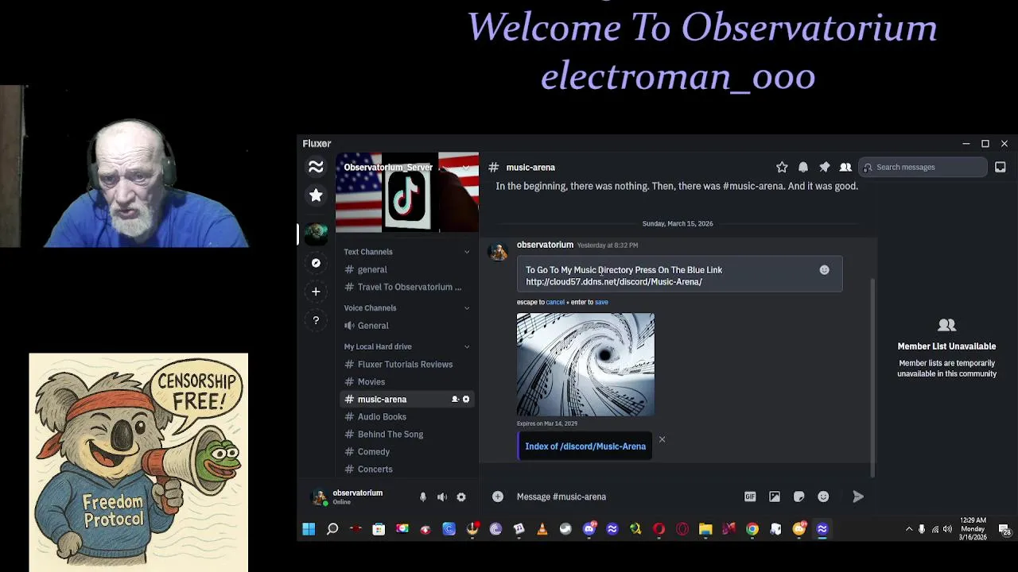Select the general text channel
This screenshot has width=1018, height=572.
click(407, 269)
